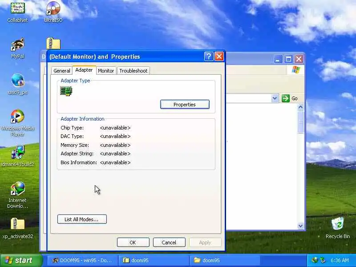Click the 6:36 AM system clock
The height and width of the screenshot is (267, 356).
(340, 260)
